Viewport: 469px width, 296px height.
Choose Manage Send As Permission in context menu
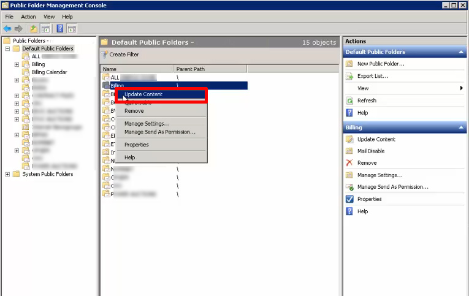tap(161, 132)
